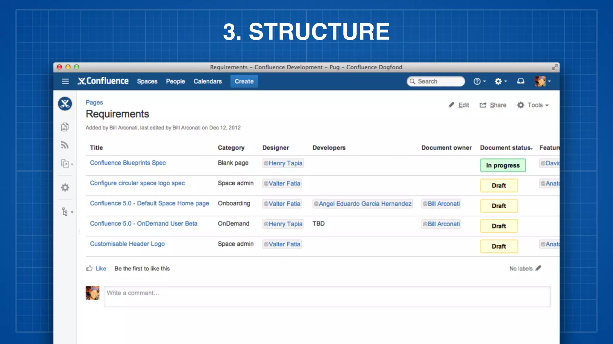Image resolution: width=613 pixels, height=344 pixels.
Task: Click the Like thumbs-up link
Action: 96,268
